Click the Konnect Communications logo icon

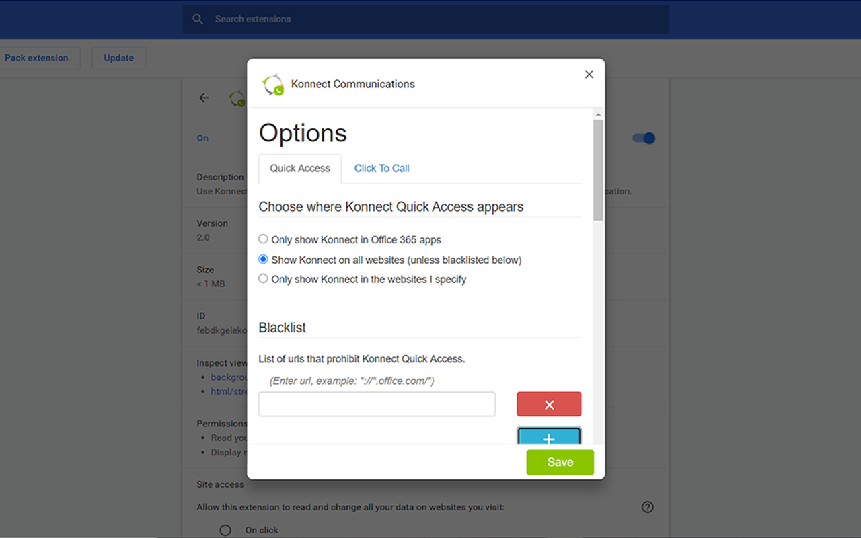coord(273,85)
